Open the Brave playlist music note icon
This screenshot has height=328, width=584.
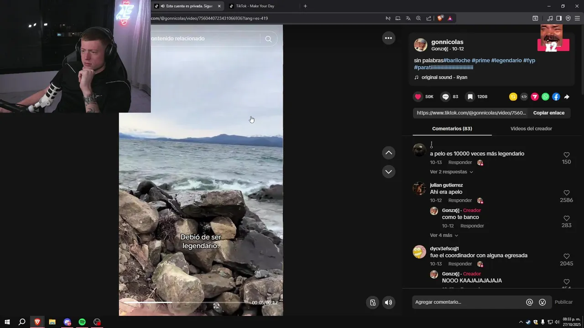pos(550,18)
